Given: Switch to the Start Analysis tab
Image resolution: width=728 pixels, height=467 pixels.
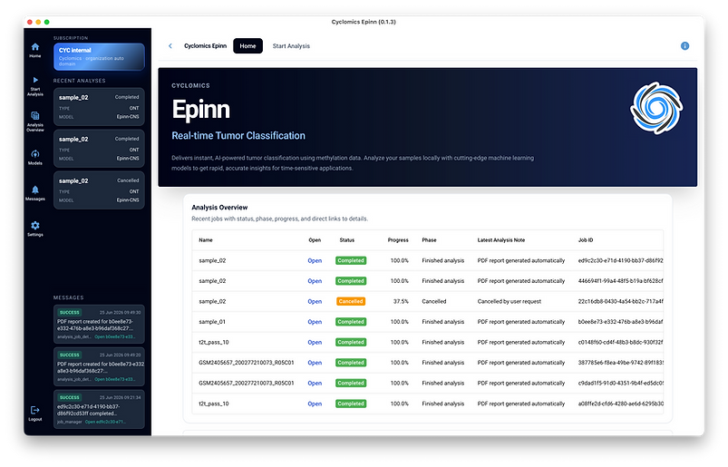Looking at the screenshot, I should (x=291, y=46).
